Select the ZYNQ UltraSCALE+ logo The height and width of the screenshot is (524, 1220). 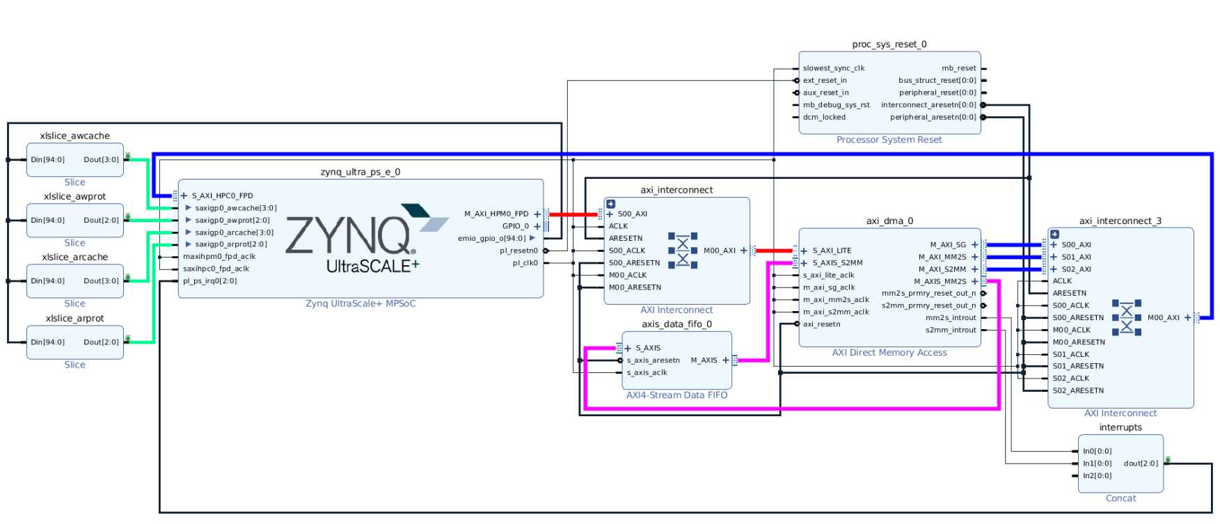tap(367, 238)
